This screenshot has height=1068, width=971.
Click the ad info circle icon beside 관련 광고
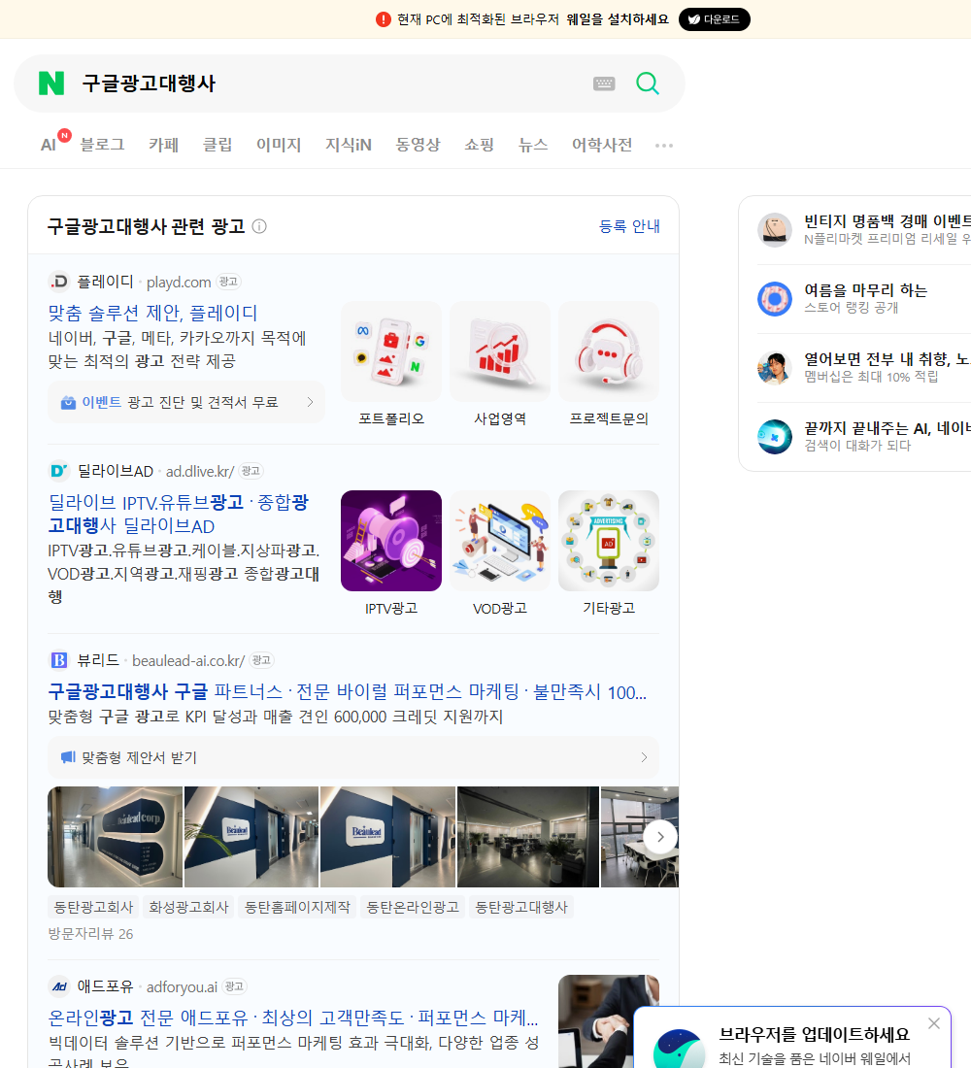(259, 226)
